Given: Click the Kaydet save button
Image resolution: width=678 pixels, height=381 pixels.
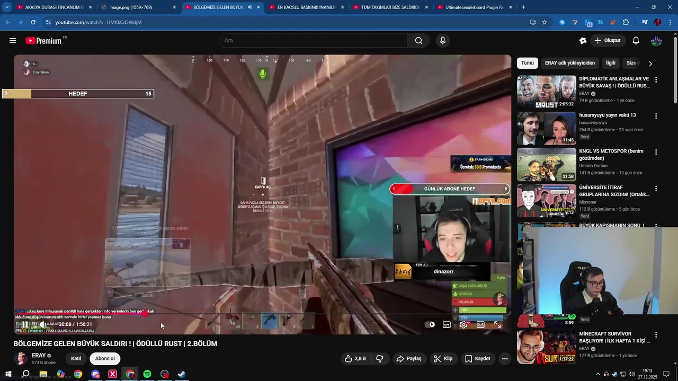Looking at the screenshot, I should (477, 359).
